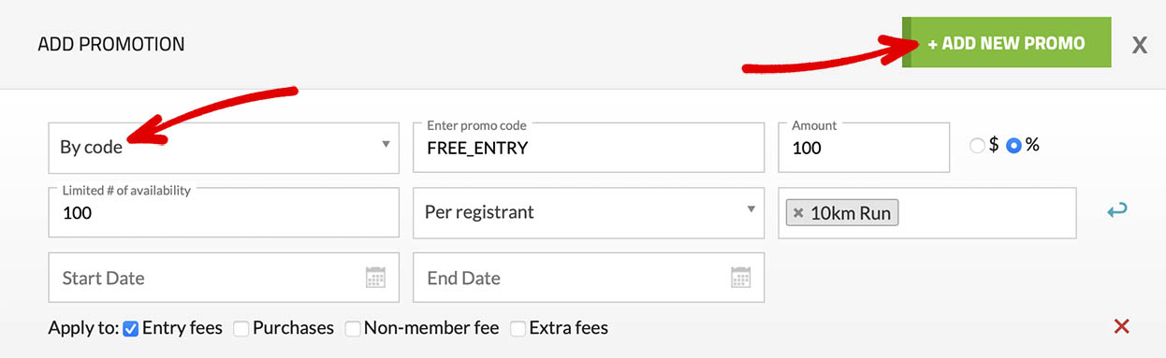Click the Add New Promo button

(1007, 43)
